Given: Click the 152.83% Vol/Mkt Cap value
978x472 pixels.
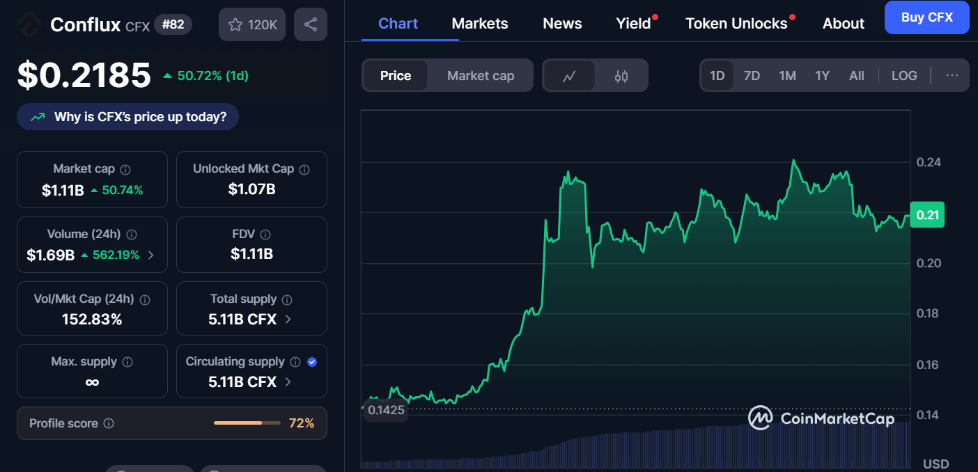Looking at the screenshot, I should pyautogui.click(x=92, y=320).
